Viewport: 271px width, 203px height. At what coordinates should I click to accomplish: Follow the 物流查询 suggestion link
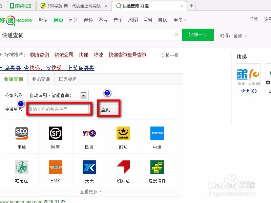pos(40,55)
